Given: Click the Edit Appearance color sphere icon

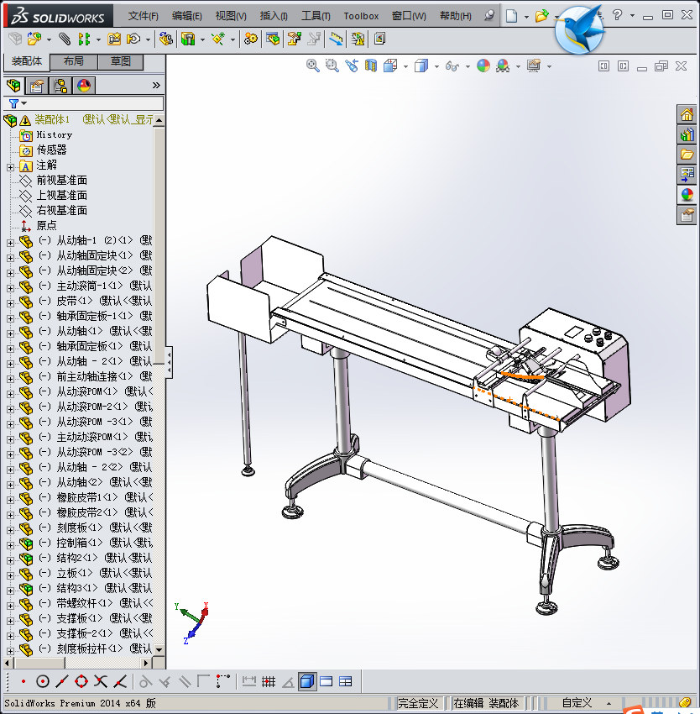Looking at the screenshot, I should click(483, 66).
